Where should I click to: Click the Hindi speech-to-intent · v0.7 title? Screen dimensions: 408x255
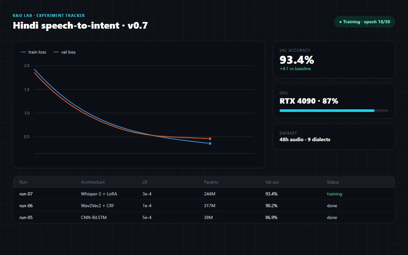point(80,26)
